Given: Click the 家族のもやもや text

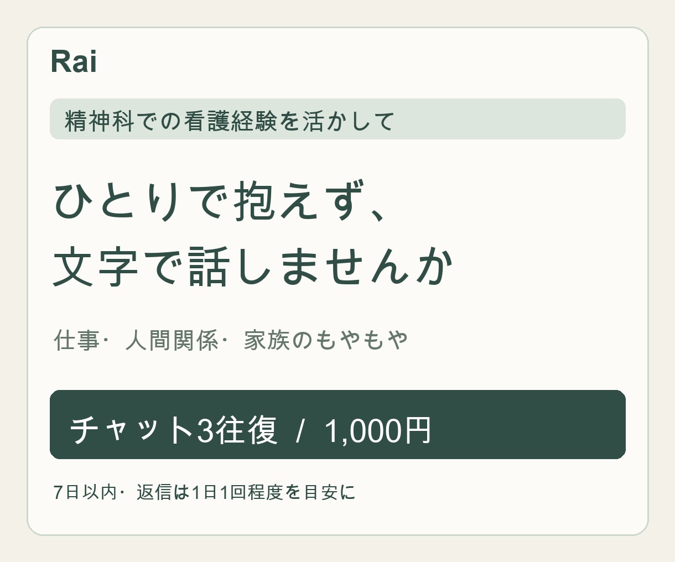Looking at the screenshot, I should click(326, 340).
